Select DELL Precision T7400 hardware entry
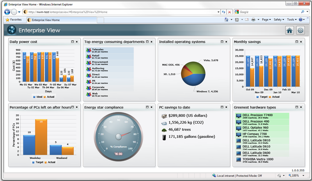Viewport: 312px width, 181px height. pos(257,115)
